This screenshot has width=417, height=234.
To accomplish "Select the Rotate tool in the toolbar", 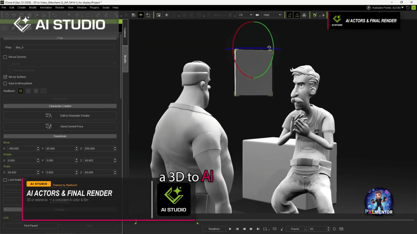I will click(87, 15).
